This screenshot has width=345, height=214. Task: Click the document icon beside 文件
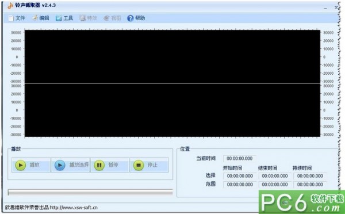click(x=11, y=18)
